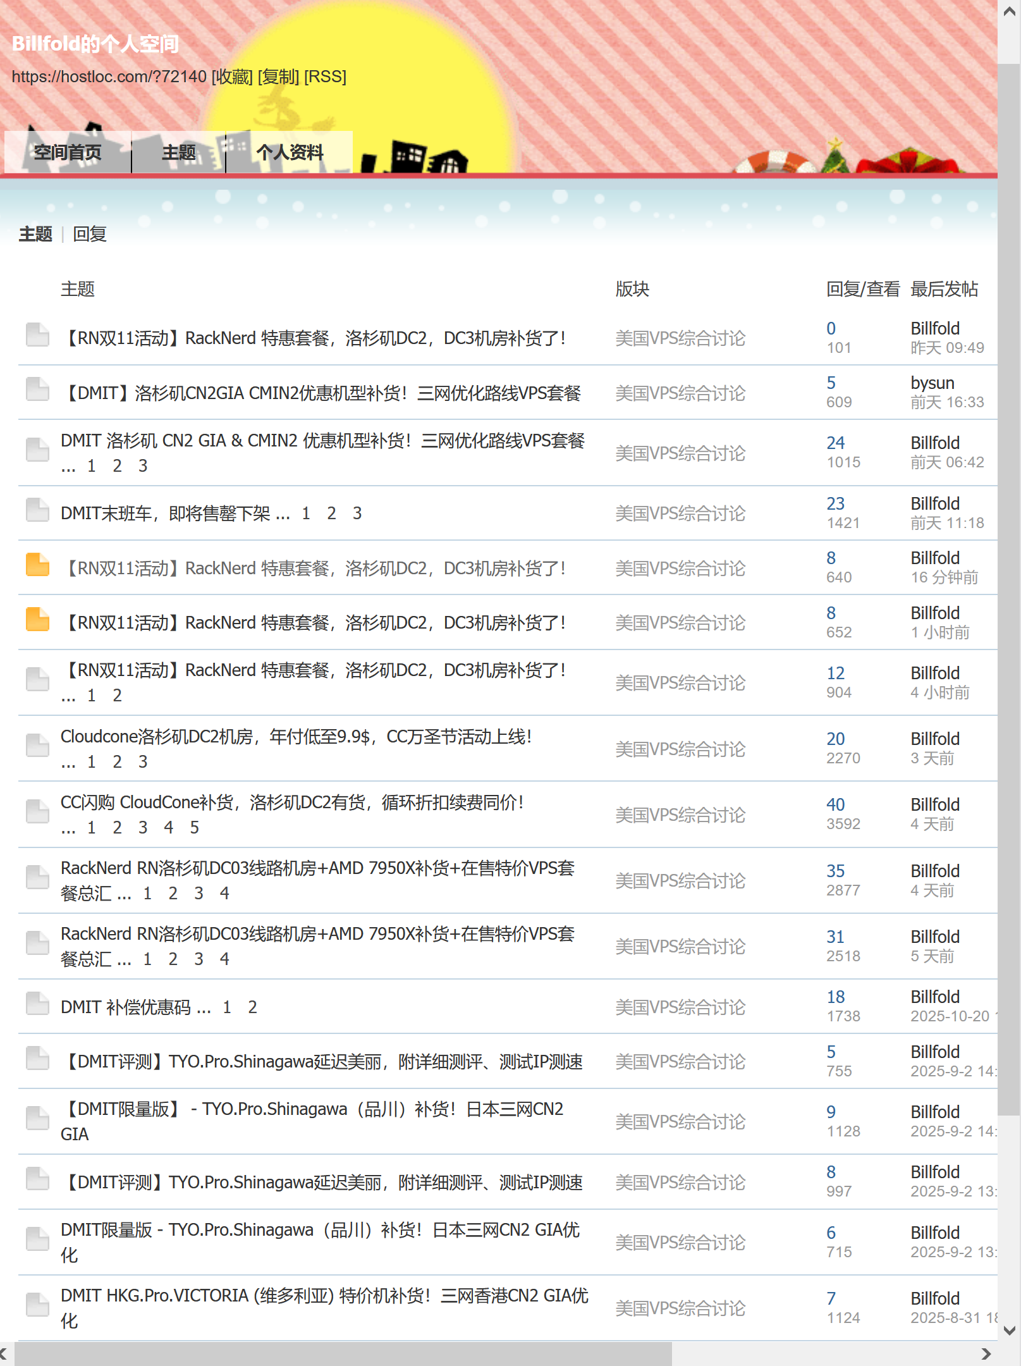Click thread icon of DMIT限量版 post with 715 views

coord(37,1239)
